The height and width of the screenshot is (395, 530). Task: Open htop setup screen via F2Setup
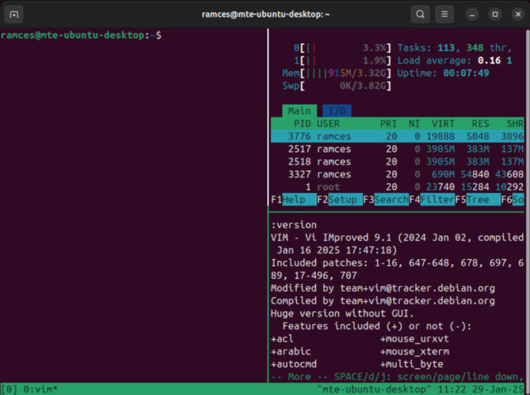[340, 199]
